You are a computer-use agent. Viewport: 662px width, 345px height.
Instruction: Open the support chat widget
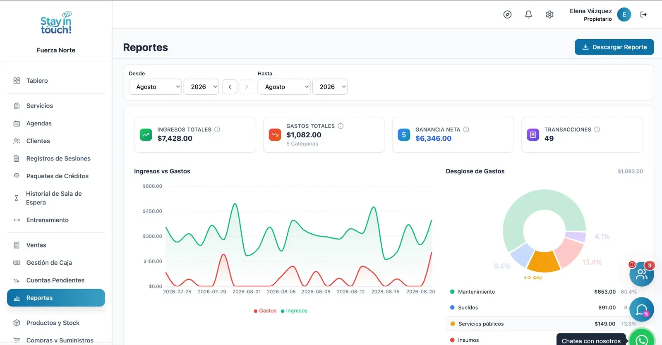tap(642, 309)
